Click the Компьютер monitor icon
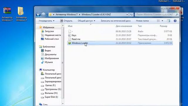The height and width of the screenshot is (106, 188). click(x=41, y=70)
